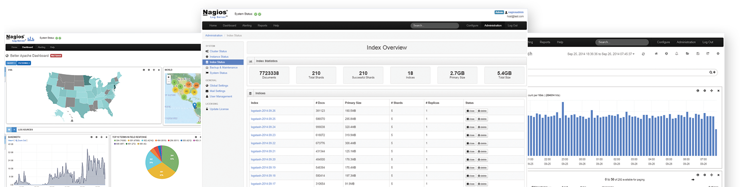Viewport: 740px width, 187px height.
Task: Collapse the Log Sources row toggle
Action: (14, 129)
